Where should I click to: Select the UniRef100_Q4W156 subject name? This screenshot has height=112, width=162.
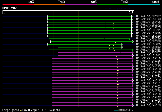coord(148,61)
